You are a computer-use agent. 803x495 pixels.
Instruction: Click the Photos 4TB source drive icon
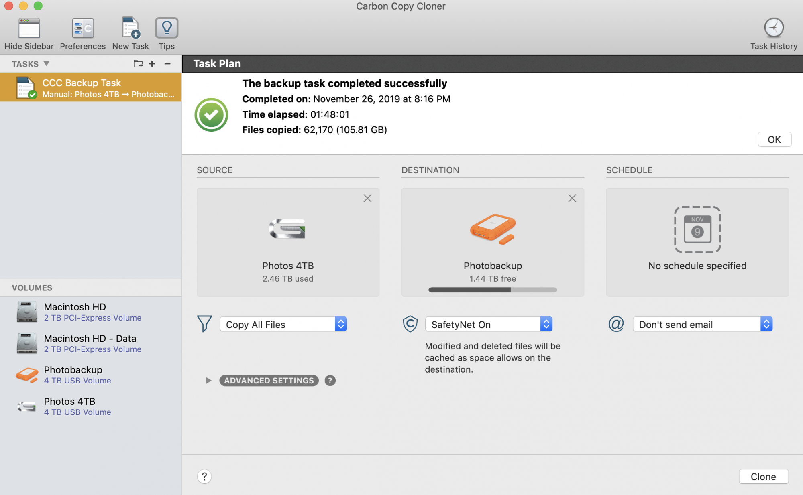pos(287,229)
